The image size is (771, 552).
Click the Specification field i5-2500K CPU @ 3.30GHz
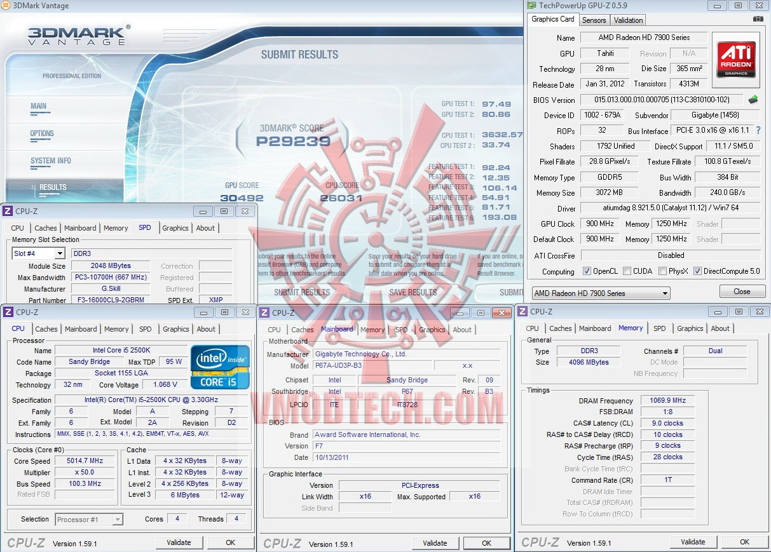pyautogui.click(x=151, y=400)
